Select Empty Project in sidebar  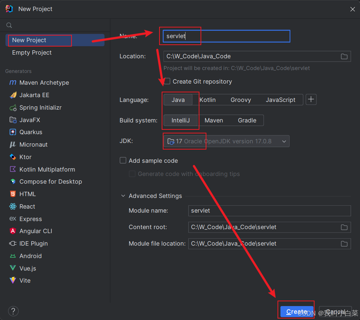(55, 52)
